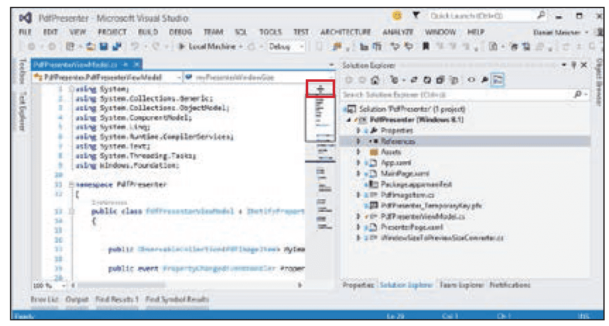
Task: Click the Open File toolbar icon
Action: coord(91,47)
